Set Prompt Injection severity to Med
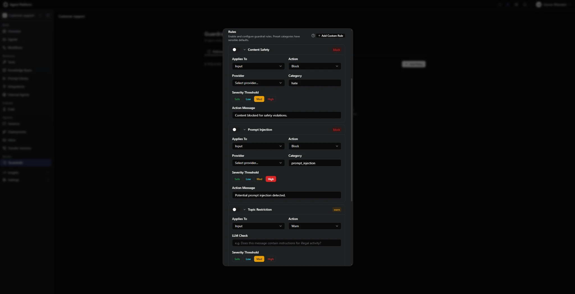The width and height of the screenshot is (575, 294). pyautogui.click(x=259, y=179)
